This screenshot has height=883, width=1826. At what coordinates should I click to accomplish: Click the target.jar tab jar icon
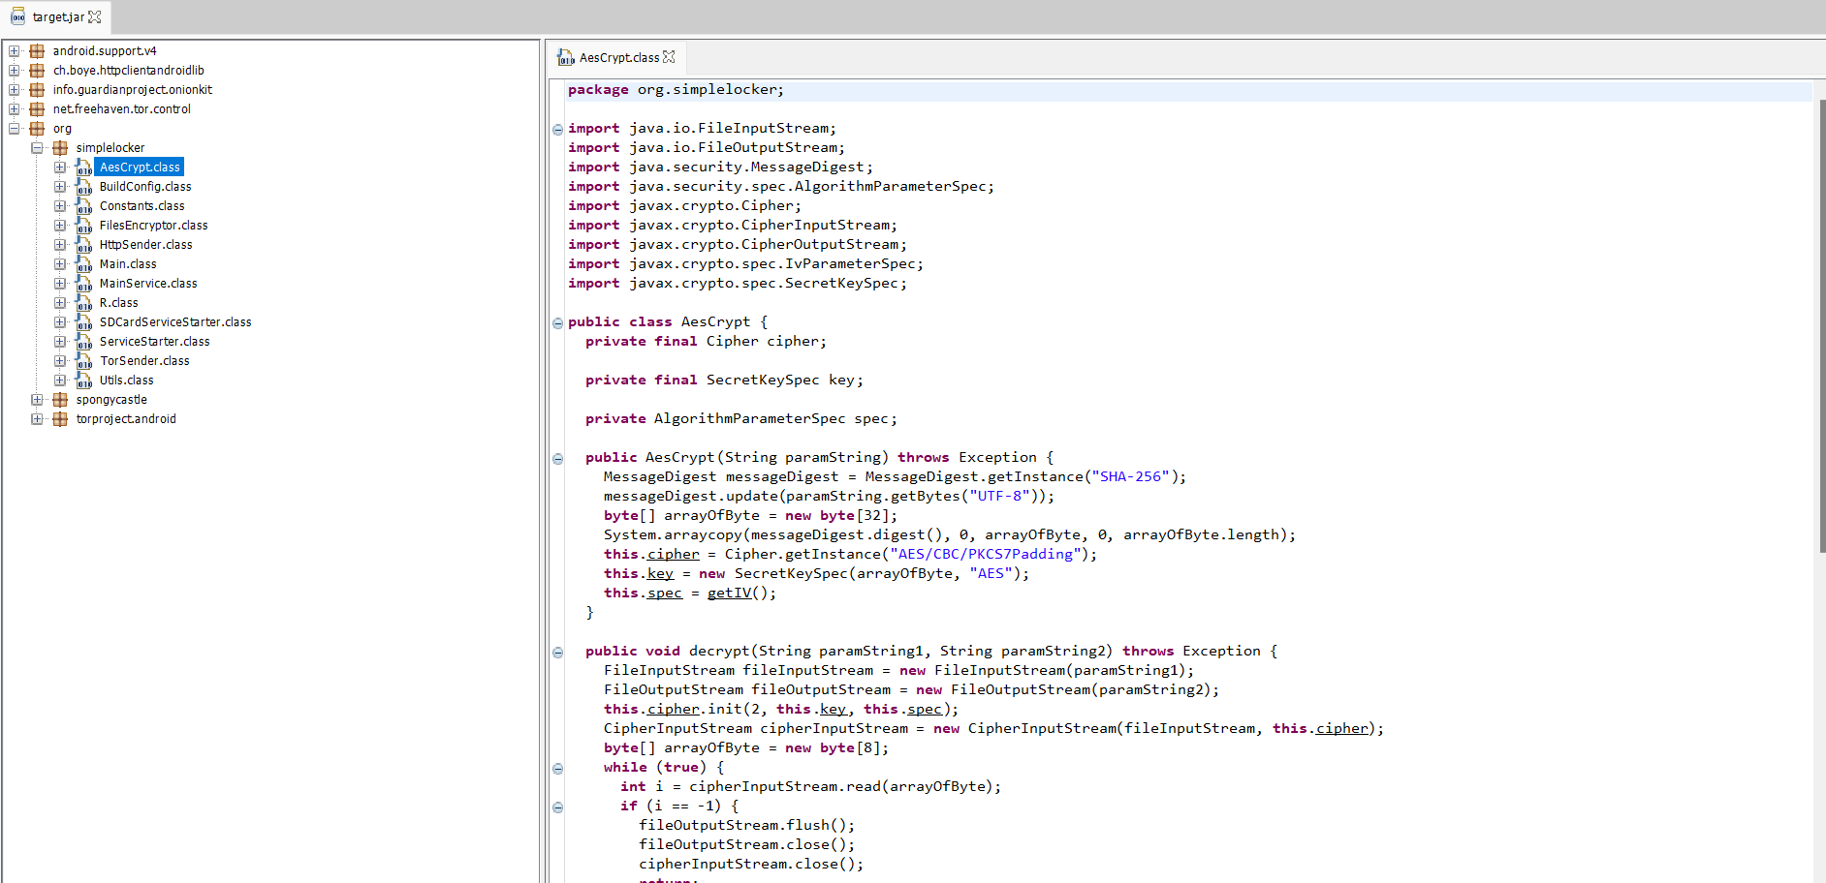(x=18, y=16)
